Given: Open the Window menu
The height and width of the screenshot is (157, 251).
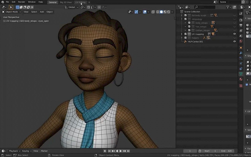Looking at the screenshot, I should pos(32,2).
